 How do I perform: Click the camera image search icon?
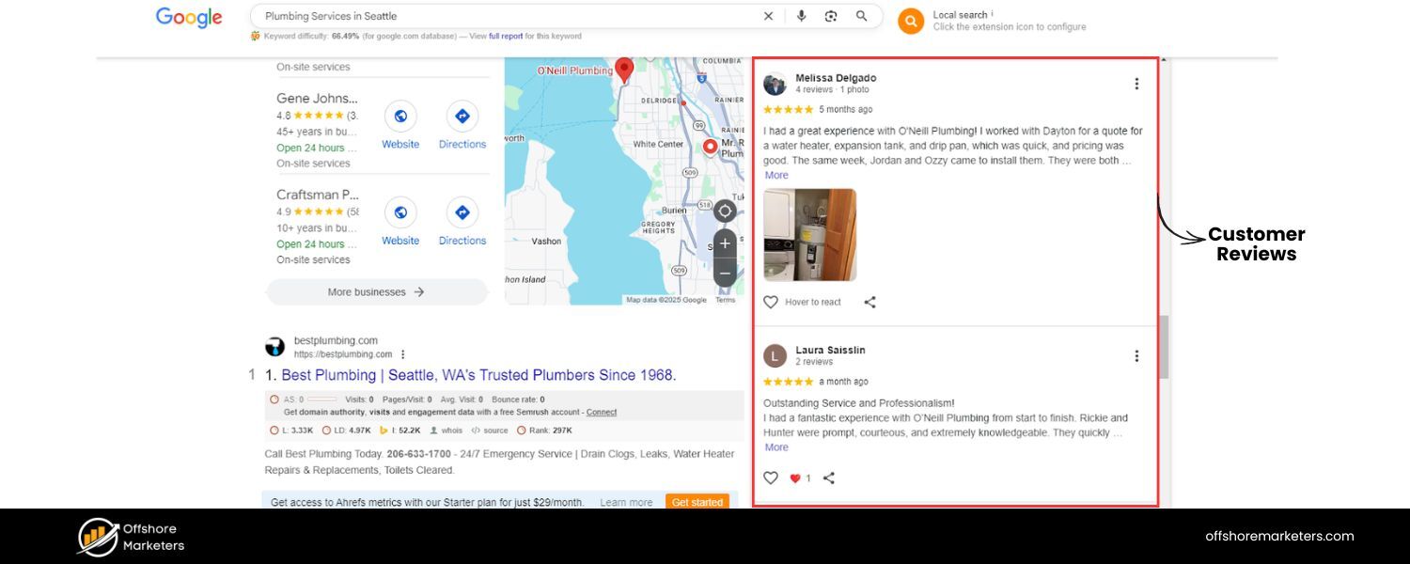click(830, 15)
